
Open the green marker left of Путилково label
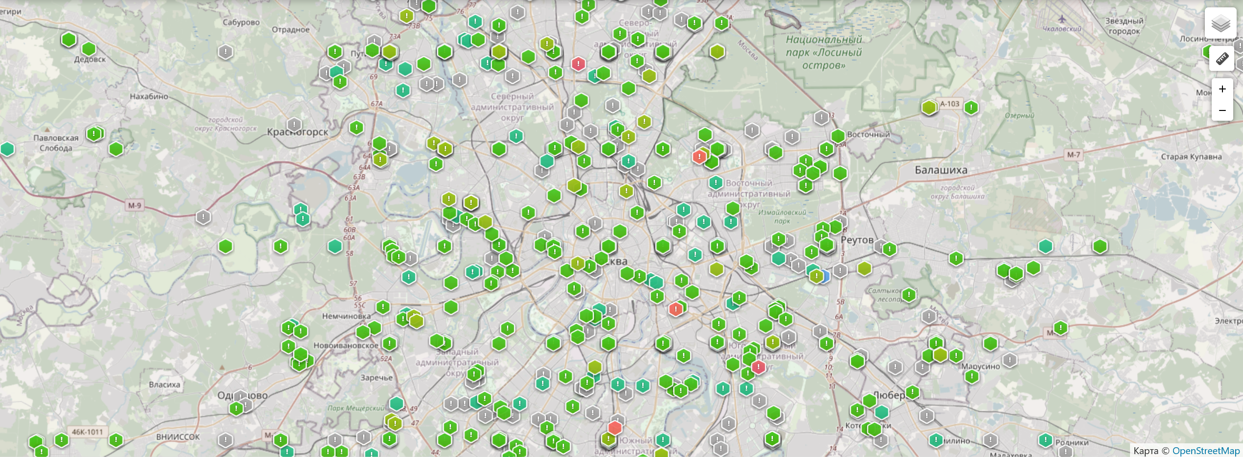(335, 51)
